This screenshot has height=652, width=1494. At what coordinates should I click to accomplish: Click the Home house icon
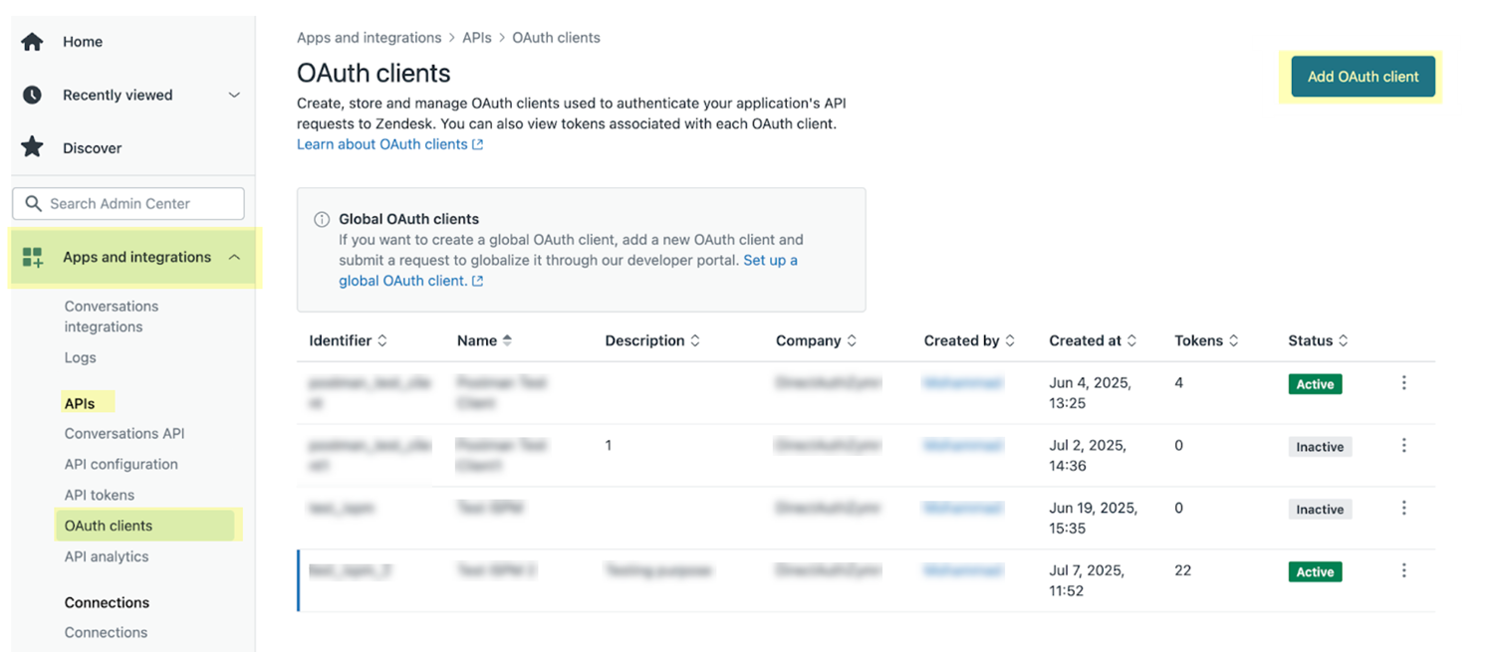(x=33, y=42)
